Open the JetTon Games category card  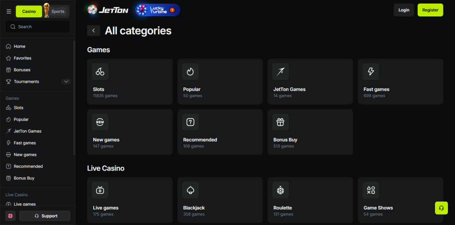pyautogui.click(x=310, y=81)
